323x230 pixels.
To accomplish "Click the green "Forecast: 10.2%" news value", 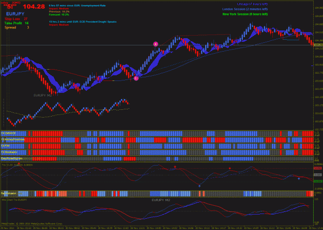I will tap(59, 14).
